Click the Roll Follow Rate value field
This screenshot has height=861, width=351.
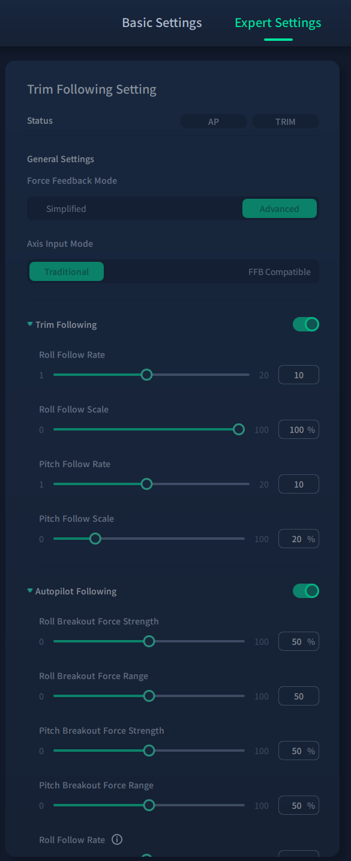point(299,375)
